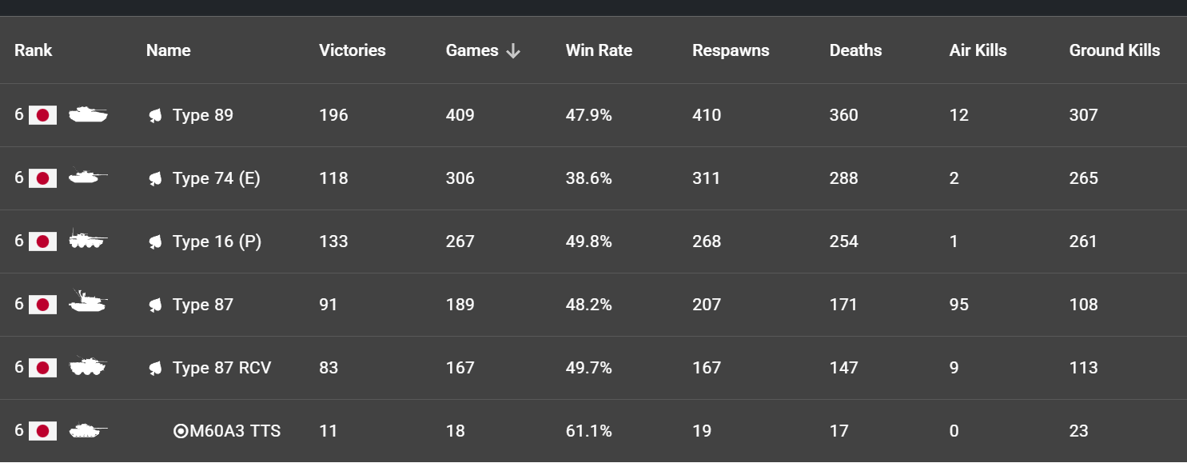Click the Type 16 (P) wheeled vehicle icon
The height and width of the screenshot is (467, 1187).
(x=88, y=241)
